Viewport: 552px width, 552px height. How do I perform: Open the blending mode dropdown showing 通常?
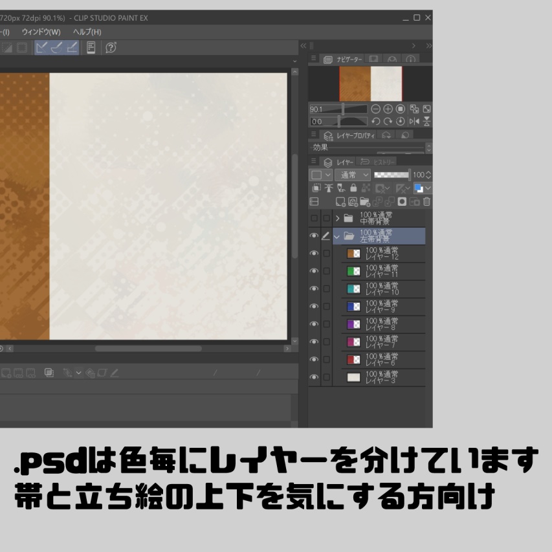pyautogui.click(x=353, y=175)
